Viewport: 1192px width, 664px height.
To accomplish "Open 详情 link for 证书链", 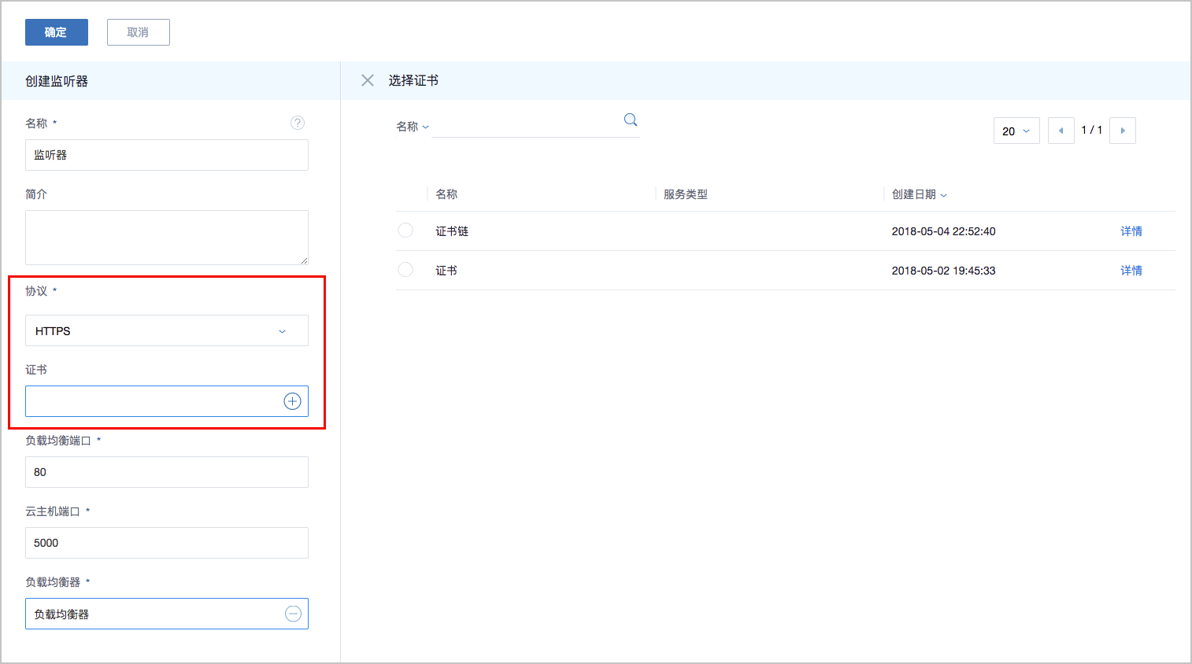I will [x=1131, y=231].
